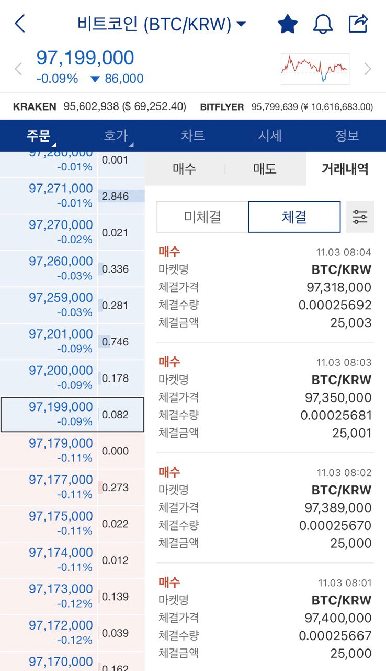Expand the 호가 tab options
386x671 pixels.
[x=117, y=136]
